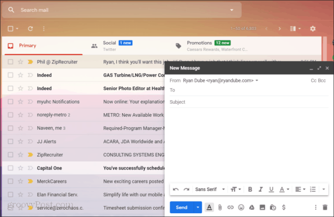
Task: Expand search options dropdown arrow
Action: 232,10
